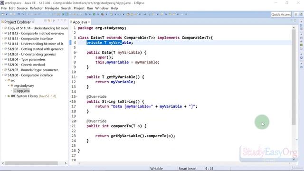Screen dimensions: 304x171
Task: Click the 'return getMyVariable().compareTo(o);' line
Action: click(135, 136)
